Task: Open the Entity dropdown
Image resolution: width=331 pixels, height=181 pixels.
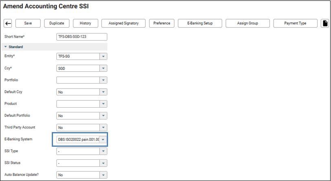Action: coord(103,57)
